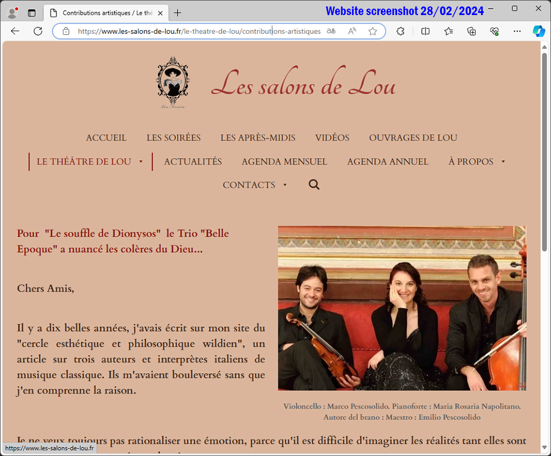Open the split screen icon

(425, 31)
